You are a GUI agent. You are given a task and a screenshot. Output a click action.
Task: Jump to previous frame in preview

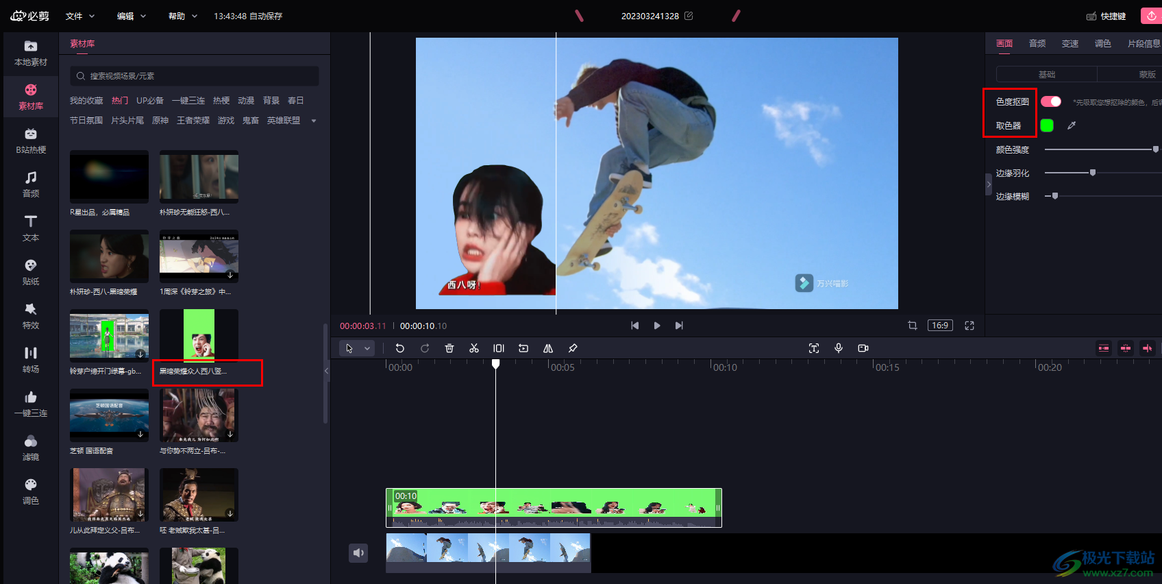click(635, 326)
